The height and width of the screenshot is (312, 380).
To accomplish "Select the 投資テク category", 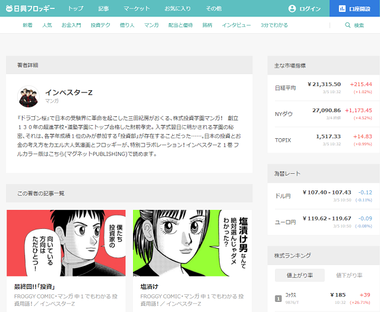I will coord(100,25).
